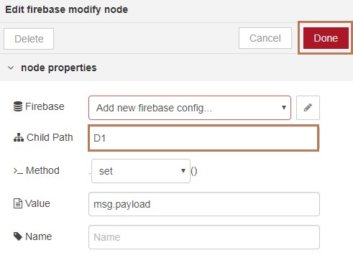Click the Cancel button
Image resolution: width=353 pixels, height=263 pixels.
[x=265, y=38]
